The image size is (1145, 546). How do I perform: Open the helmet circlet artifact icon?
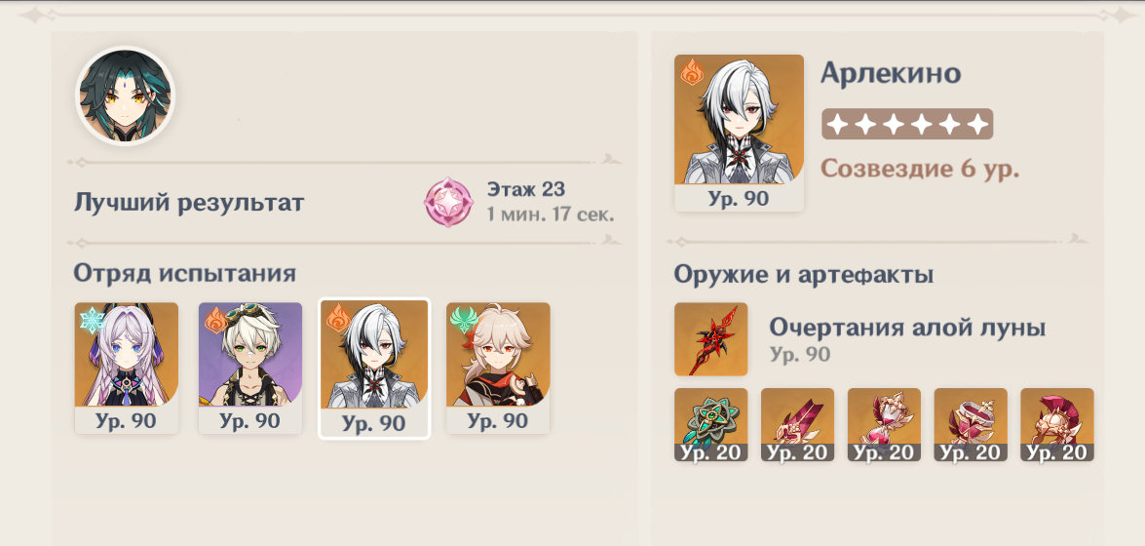1057,425
